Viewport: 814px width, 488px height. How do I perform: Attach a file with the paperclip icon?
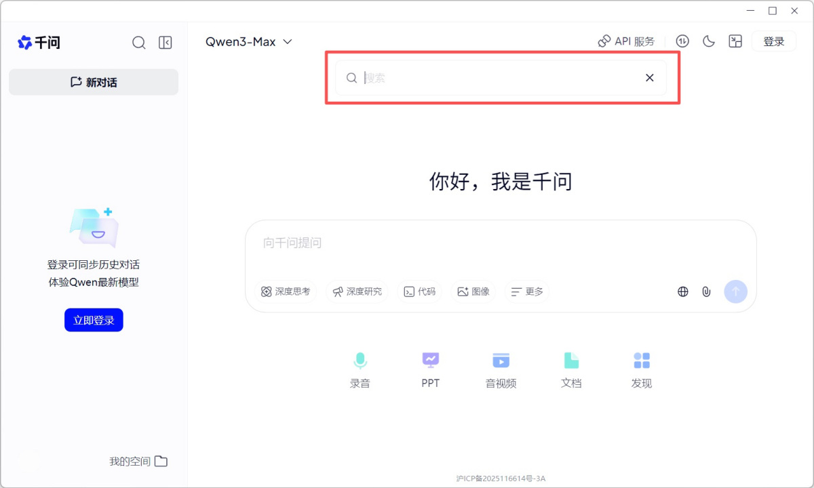[x=706, y=291]
